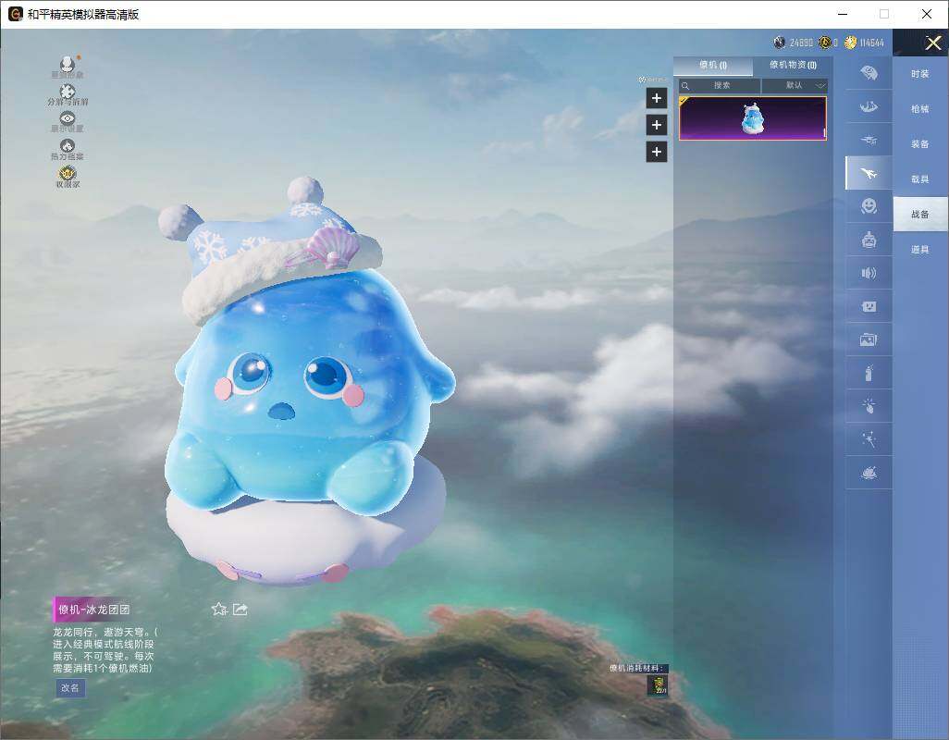Viewport: 949px width, 740px height.
Task: Open the 时装 menu tab
Action: [920, 74]
